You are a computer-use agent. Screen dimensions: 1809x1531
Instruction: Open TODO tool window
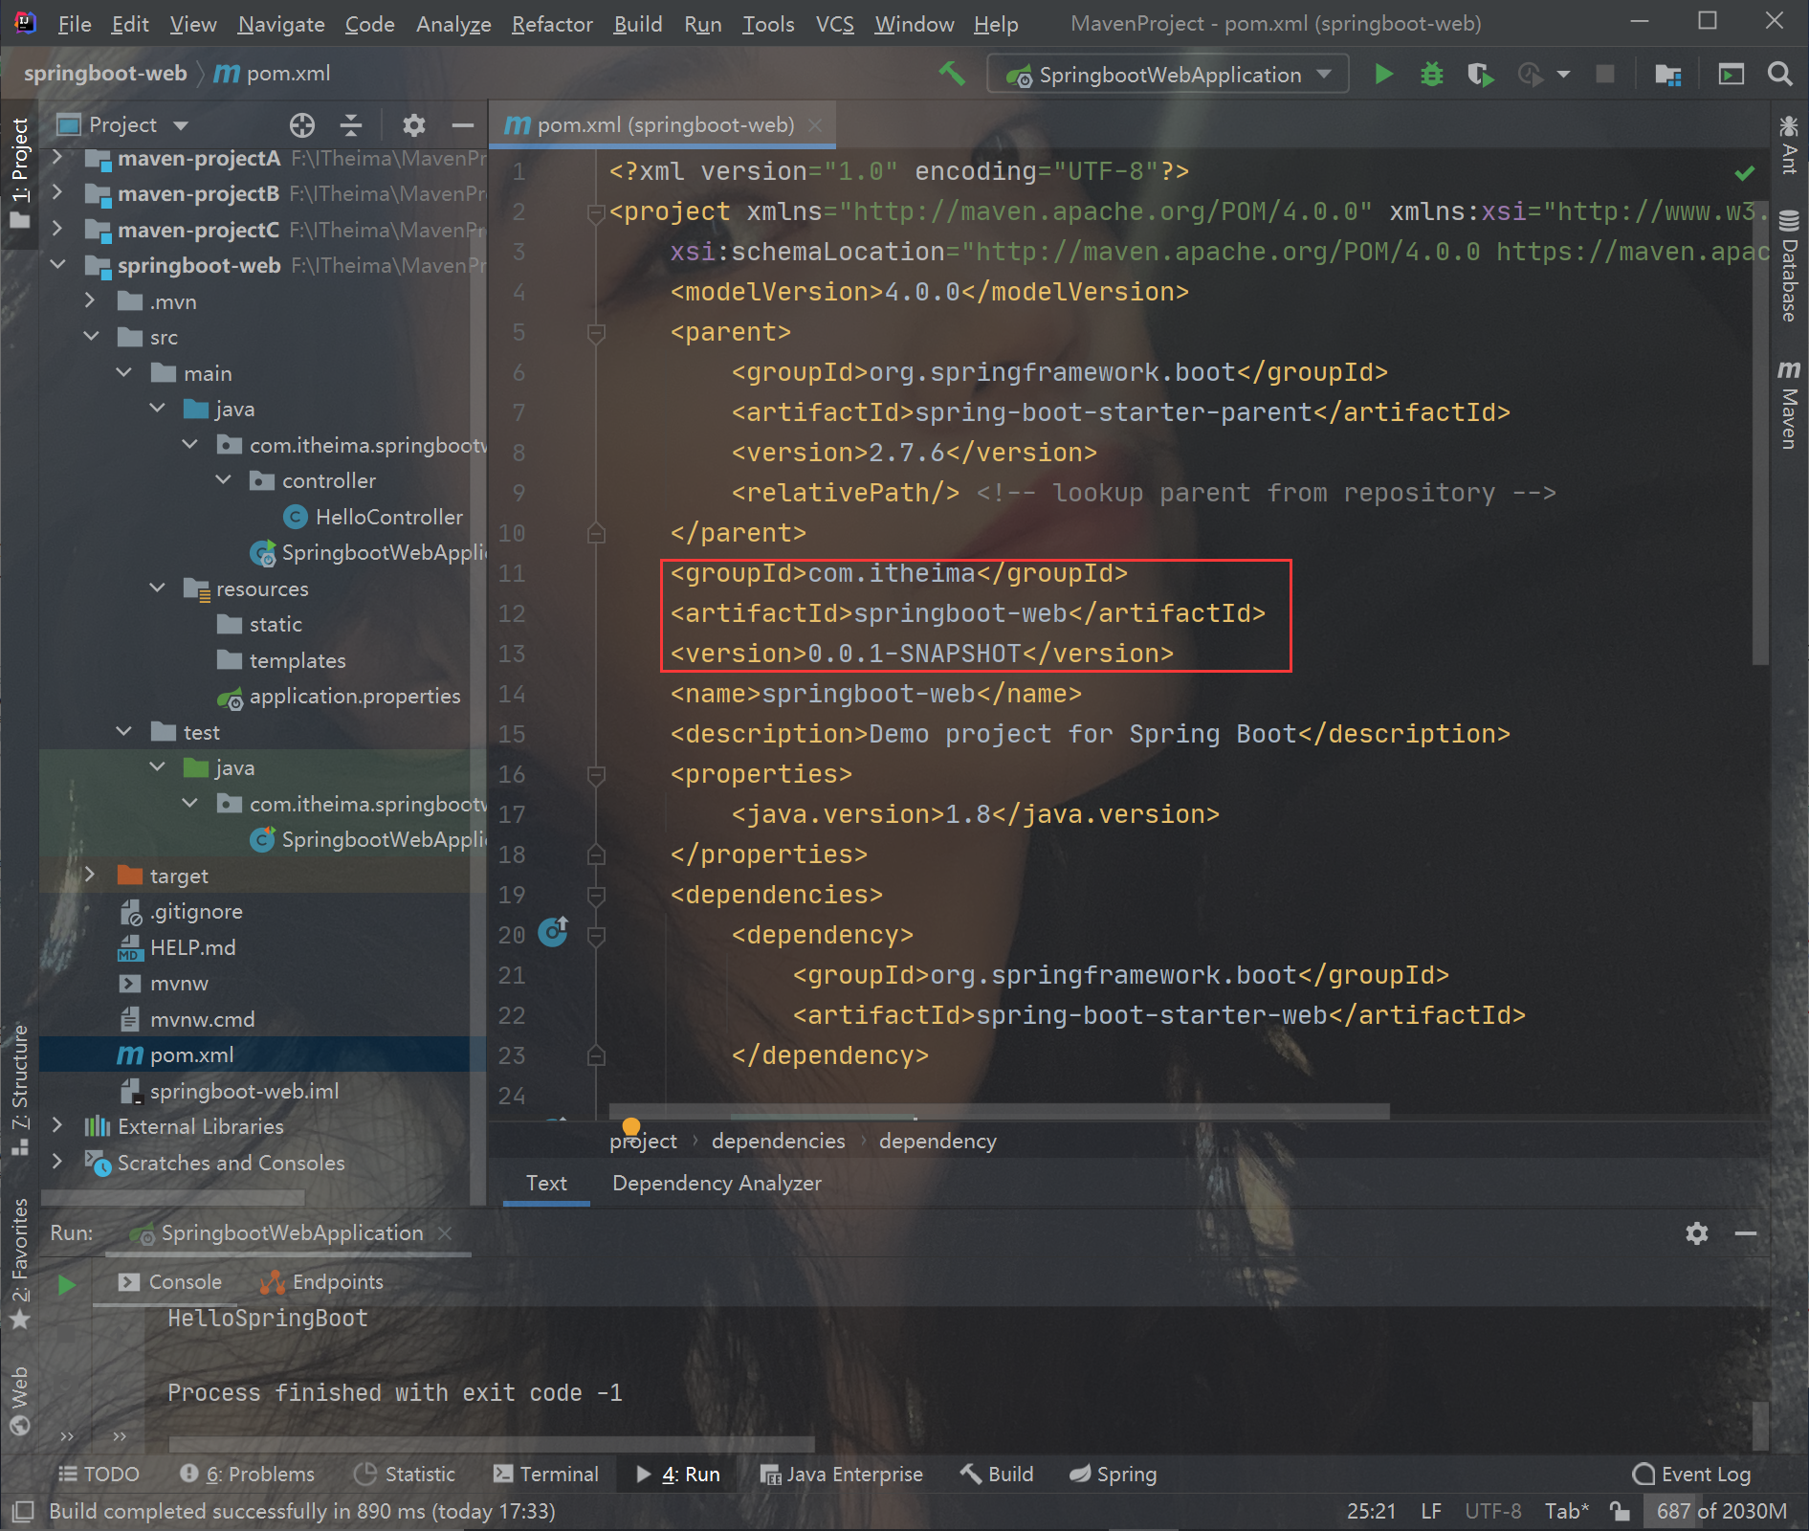[99, 1474]
